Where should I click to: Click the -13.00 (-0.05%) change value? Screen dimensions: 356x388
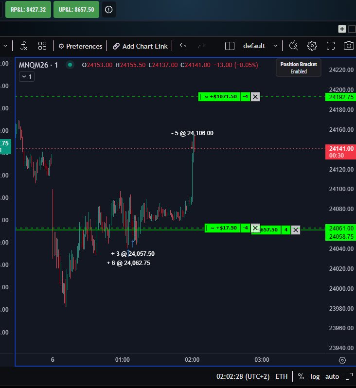[236, 65]
